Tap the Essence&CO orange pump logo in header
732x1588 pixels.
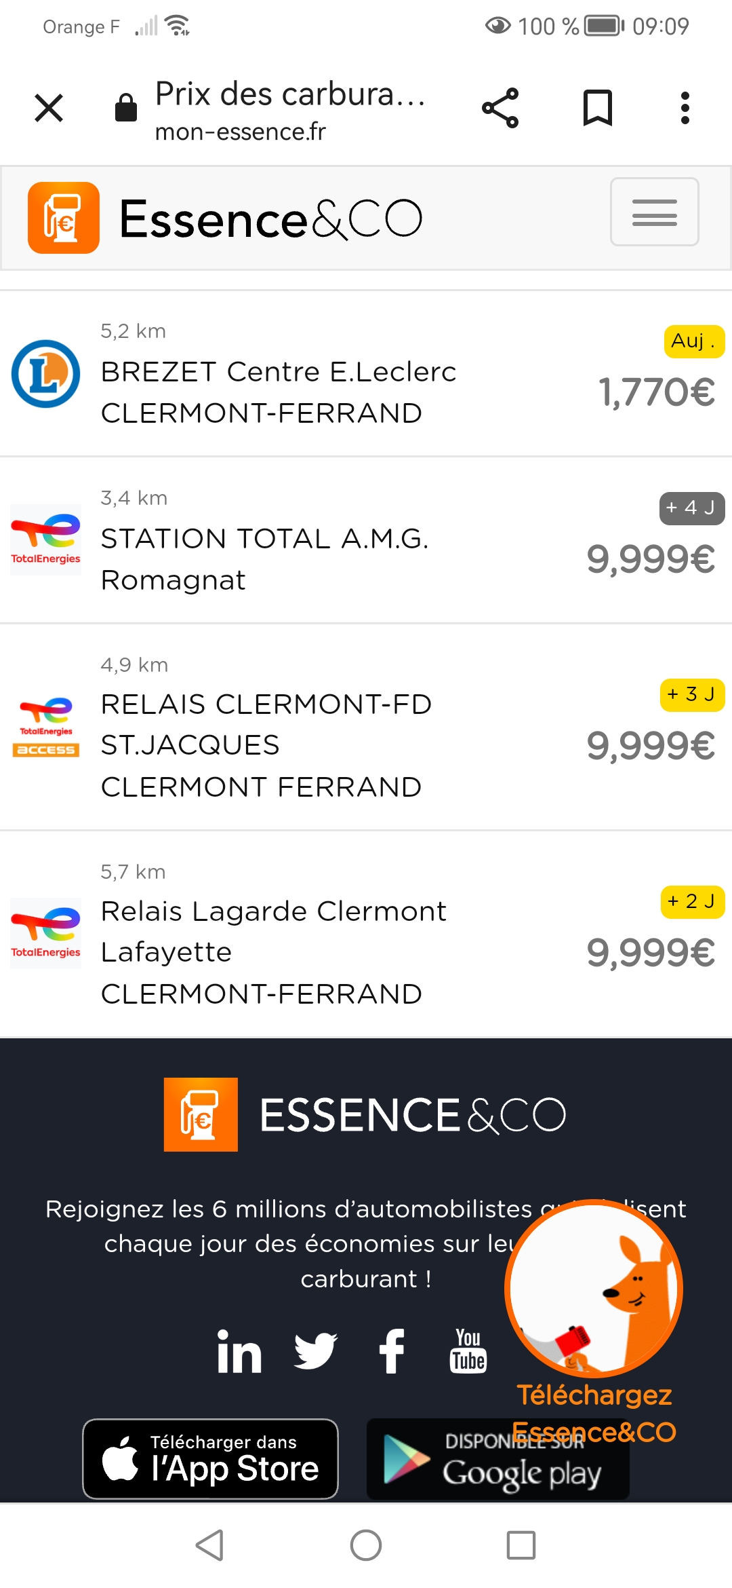tap(64, 218)
